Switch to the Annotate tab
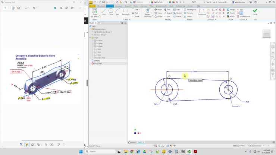 119,6
